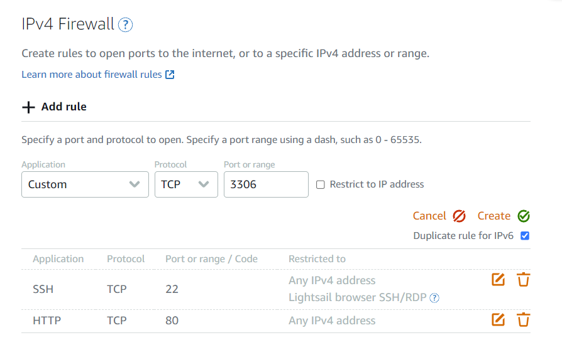Screen dimensions: 562x345
Task: Enable the Restrict to IP address checkbox
Action: click(321, 184)
